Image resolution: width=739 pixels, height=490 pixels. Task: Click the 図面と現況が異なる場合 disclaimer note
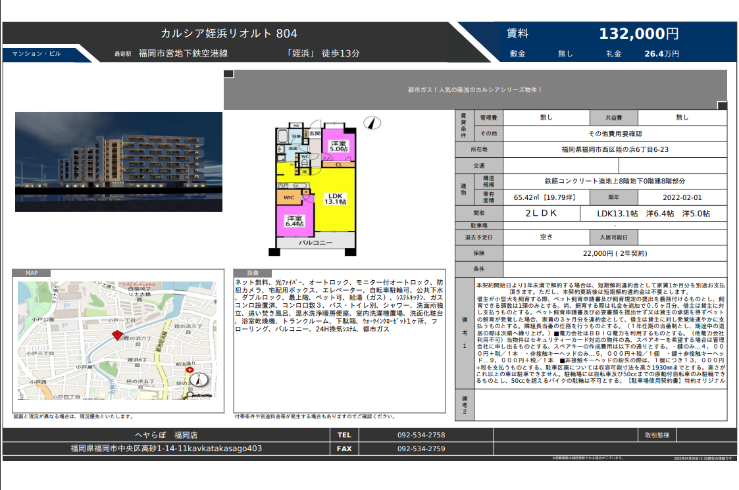73,416
